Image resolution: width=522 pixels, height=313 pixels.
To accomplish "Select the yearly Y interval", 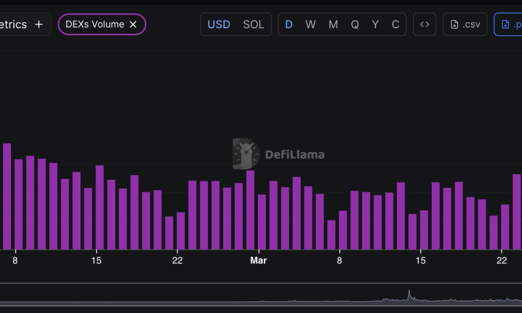I will 375,24.
